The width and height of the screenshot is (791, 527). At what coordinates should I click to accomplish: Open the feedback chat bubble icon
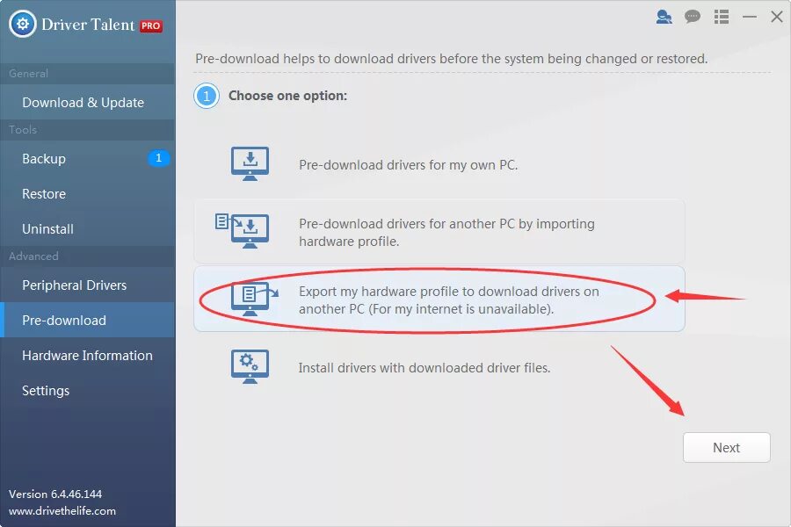(693, 17)
